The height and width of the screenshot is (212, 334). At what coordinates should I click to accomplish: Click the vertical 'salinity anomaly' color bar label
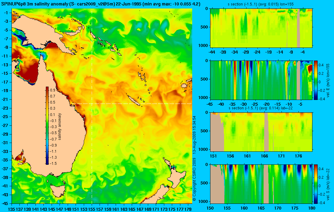pos(60,126)
